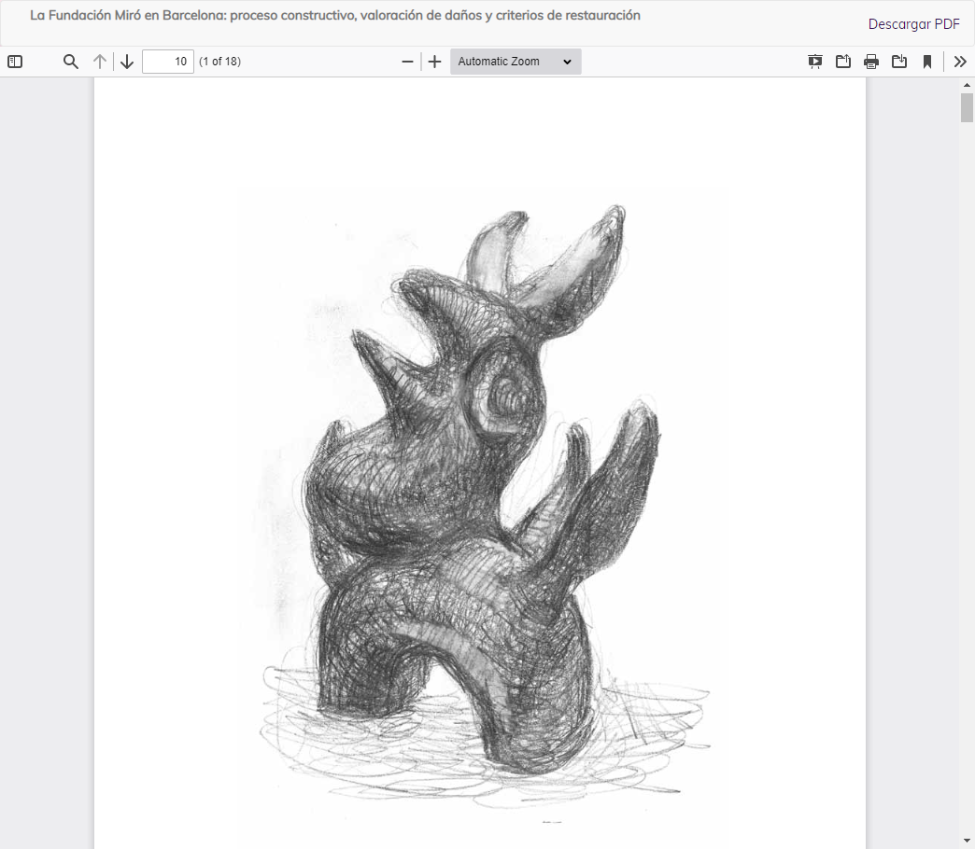
Task: Click the page number input field
Action: pyautogui.click(x=168, y=62)
